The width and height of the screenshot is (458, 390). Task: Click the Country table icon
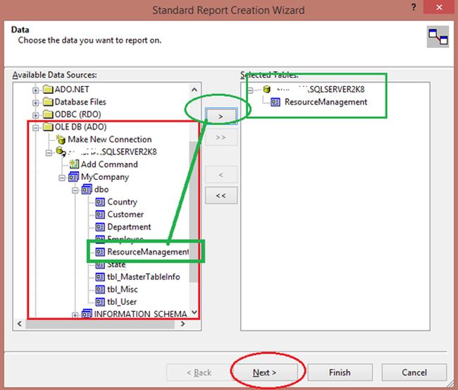[x=100, y=202]
